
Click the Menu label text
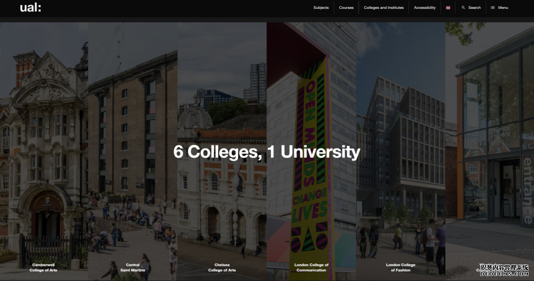coord(503,7)
